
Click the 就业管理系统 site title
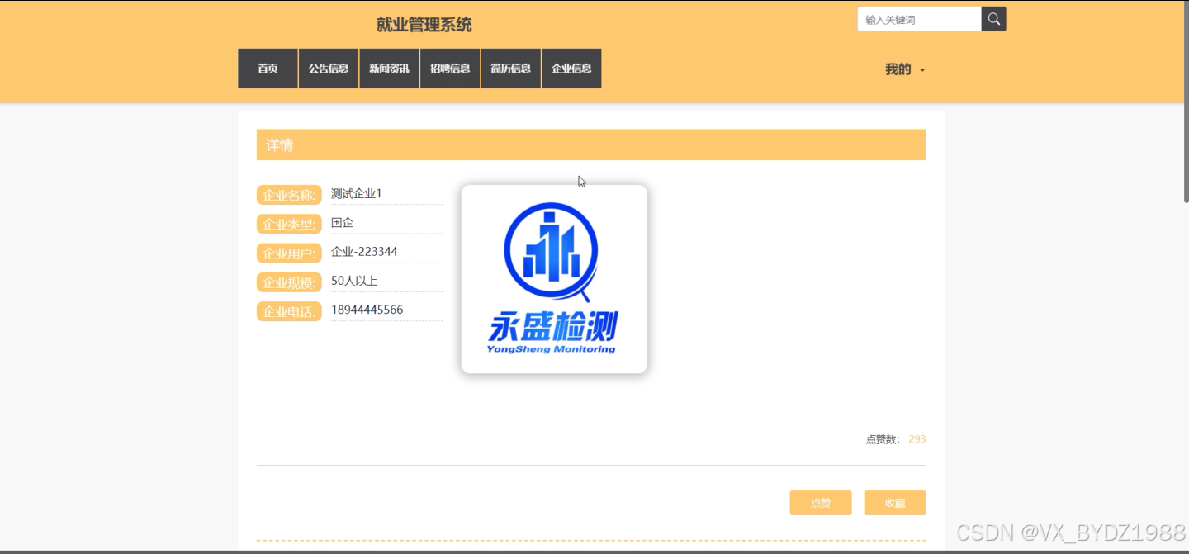point(424,25)
